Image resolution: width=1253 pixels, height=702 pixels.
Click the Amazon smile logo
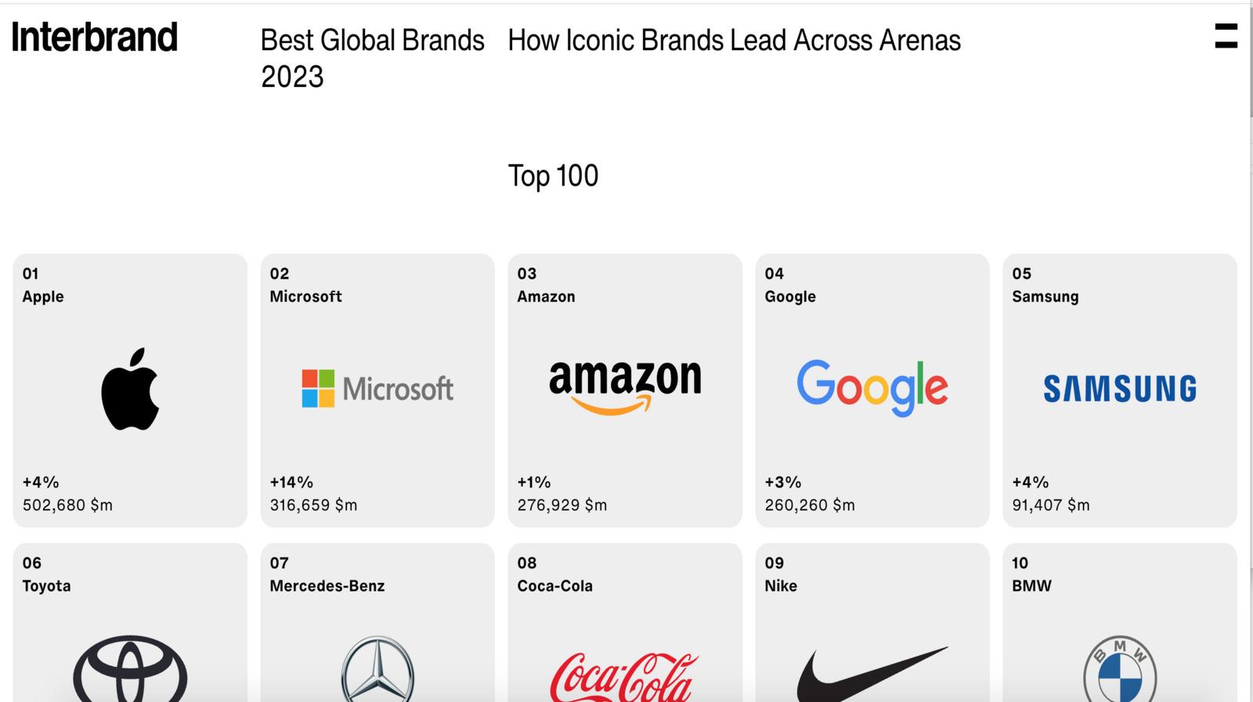(x=625, y=383)
